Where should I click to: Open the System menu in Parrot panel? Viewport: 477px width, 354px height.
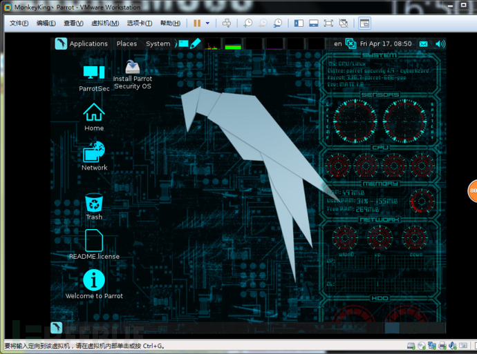[158, 43]
